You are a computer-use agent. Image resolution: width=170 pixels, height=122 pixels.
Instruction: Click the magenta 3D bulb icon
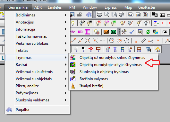click(106, 23)
